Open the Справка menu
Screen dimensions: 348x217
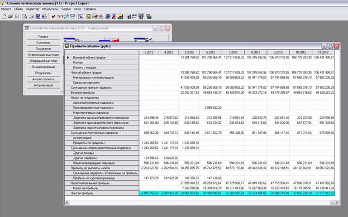[x=90, y=9]
